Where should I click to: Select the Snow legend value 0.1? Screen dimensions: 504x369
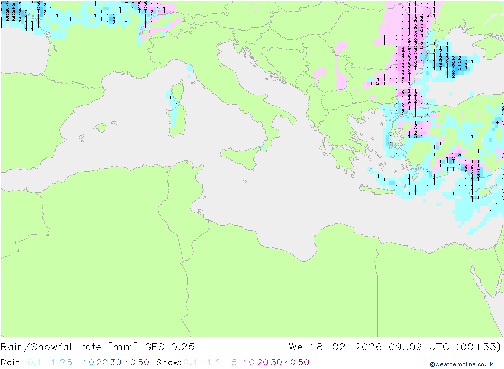[x=191, y=362]
